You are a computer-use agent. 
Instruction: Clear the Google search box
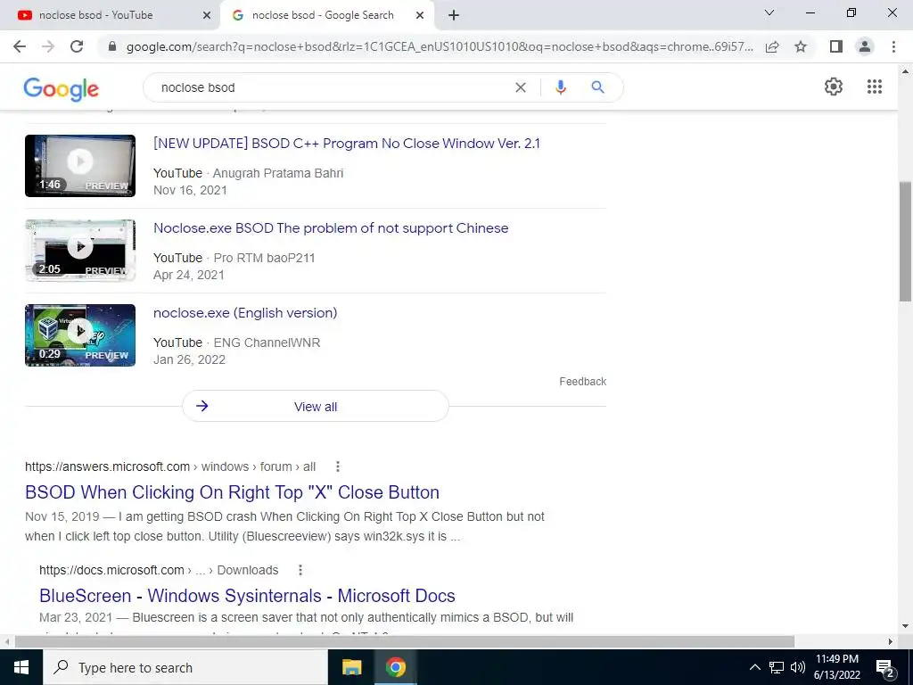[521, 87]
